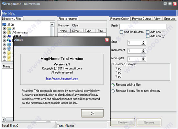Switch to the Preview Output tab
Image resolution: width=178 pixels, height=129 pixels.
141,19
